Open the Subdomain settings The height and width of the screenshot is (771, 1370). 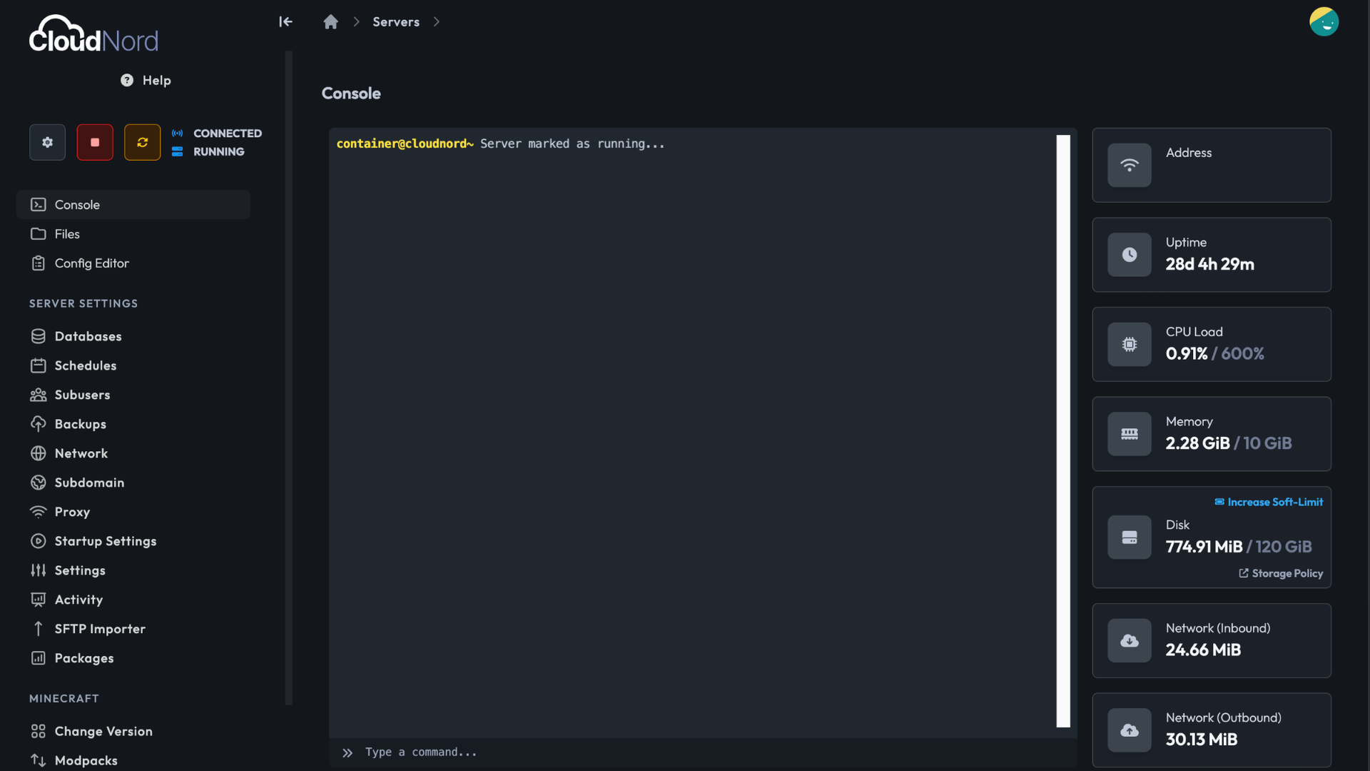tap(89, 482)
